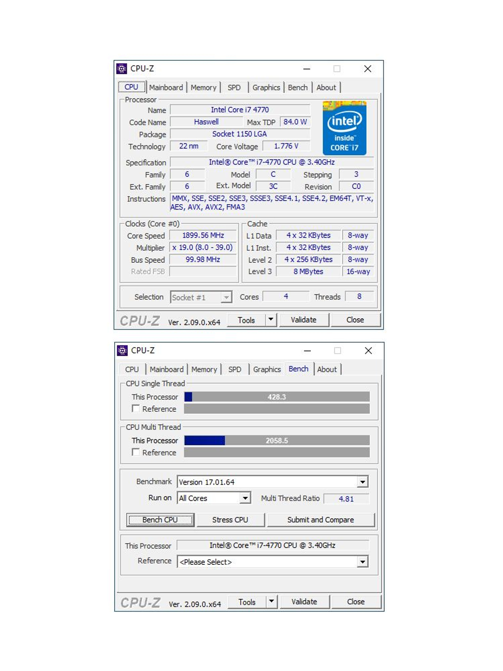Open About tab in top window
This screenshot has height=671, width=503.
326,88
